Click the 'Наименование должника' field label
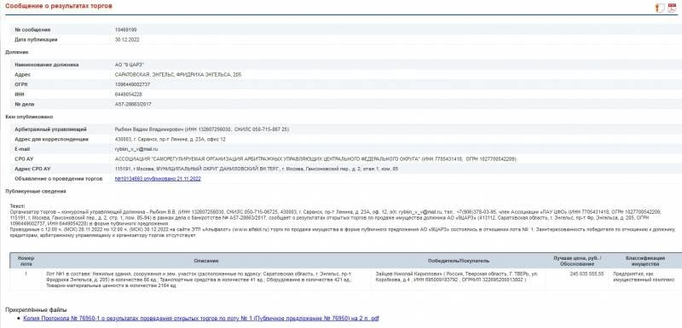Image resolution: width=682 pixels, height=328 pixels. (47, 65)
